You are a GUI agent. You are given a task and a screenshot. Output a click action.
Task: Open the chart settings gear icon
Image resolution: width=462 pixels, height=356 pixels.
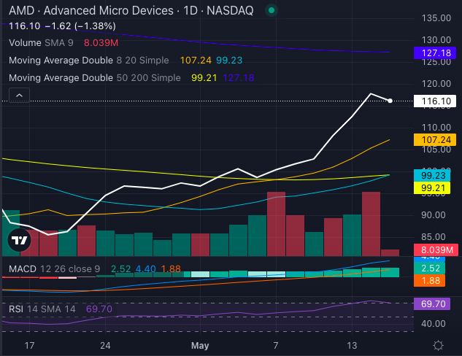click(438, 345)
